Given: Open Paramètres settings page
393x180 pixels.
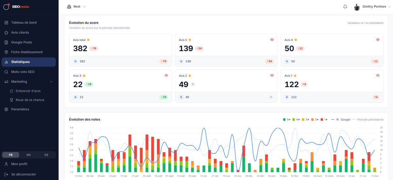Looking at the screenshot, I should [x=29, y=109].
